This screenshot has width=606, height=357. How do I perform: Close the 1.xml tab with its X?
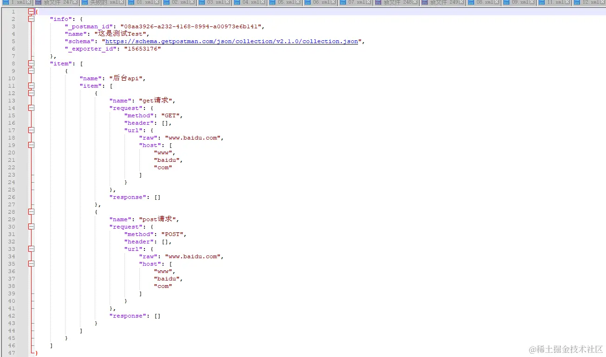(x=29, y=2)
